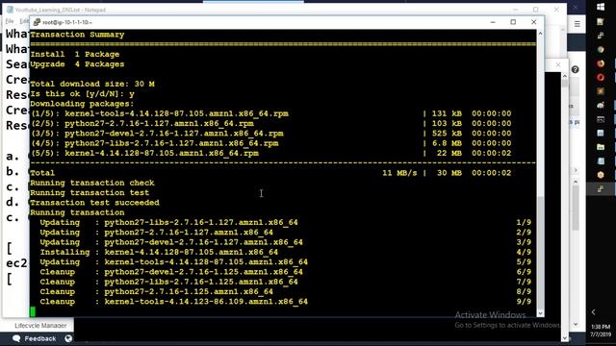Image resolution: width=616 pixels, height=346 pixels.
Task: Click the Feedback button at bottom left
Action: click(35, 338)
